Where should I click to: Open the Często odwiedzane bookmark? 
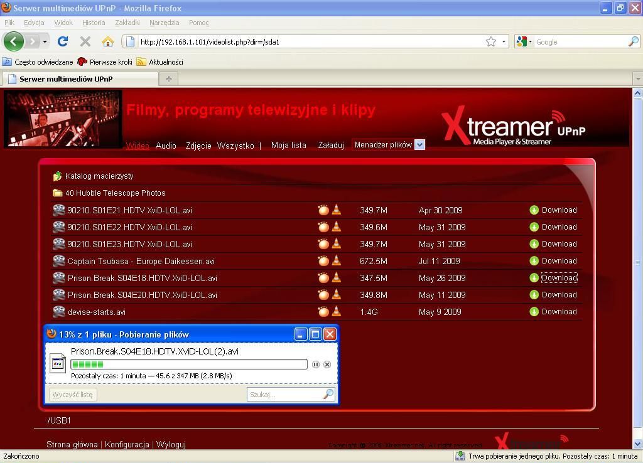click(x=38, y=62)
